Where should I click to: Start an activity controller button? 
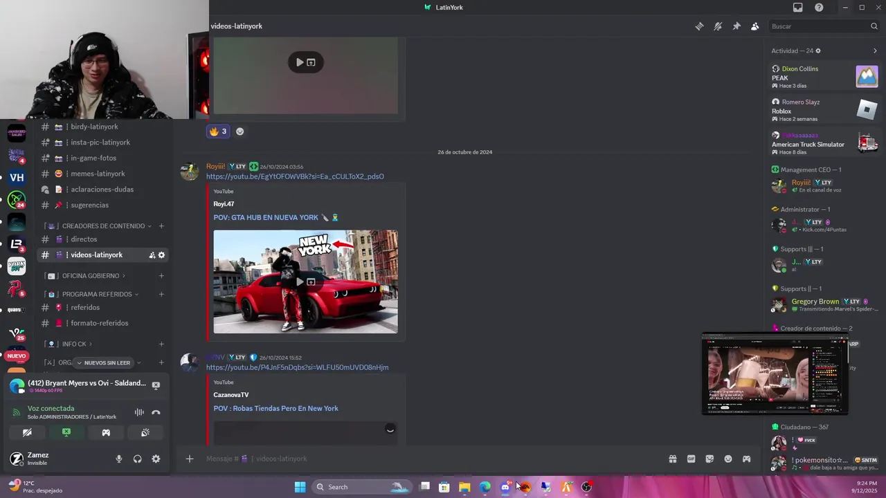click(106, 432)
